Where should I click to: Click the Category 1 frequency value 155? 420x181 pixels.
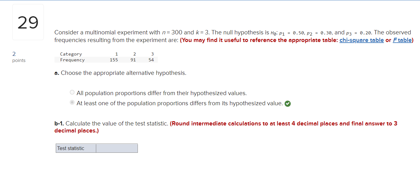114,60
